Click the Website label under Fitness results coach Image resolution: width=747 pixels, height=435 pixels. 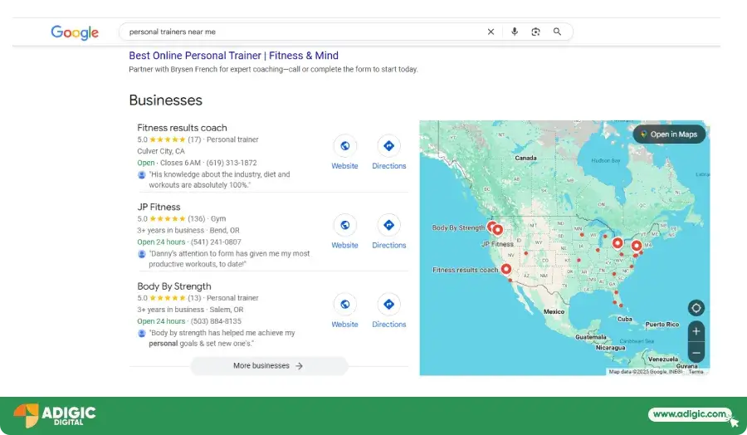[x=345, y=166]
